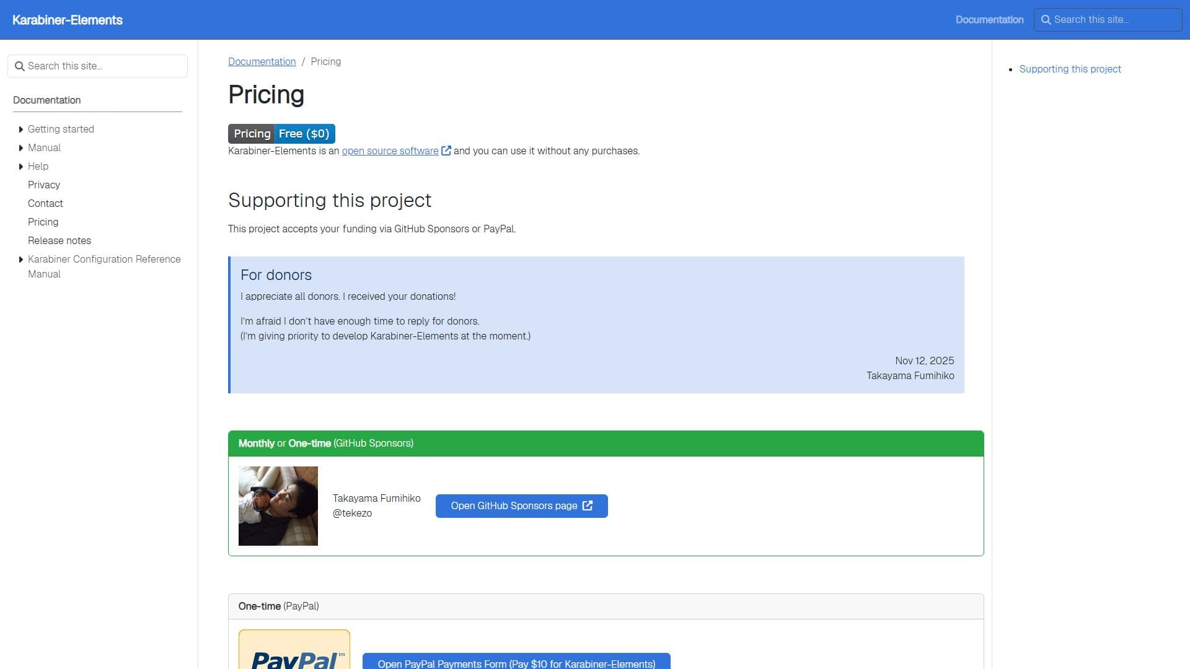Screen dimensions: 1190x669
Task: Click external-link icon after open source software
Action: pos(446,151)
